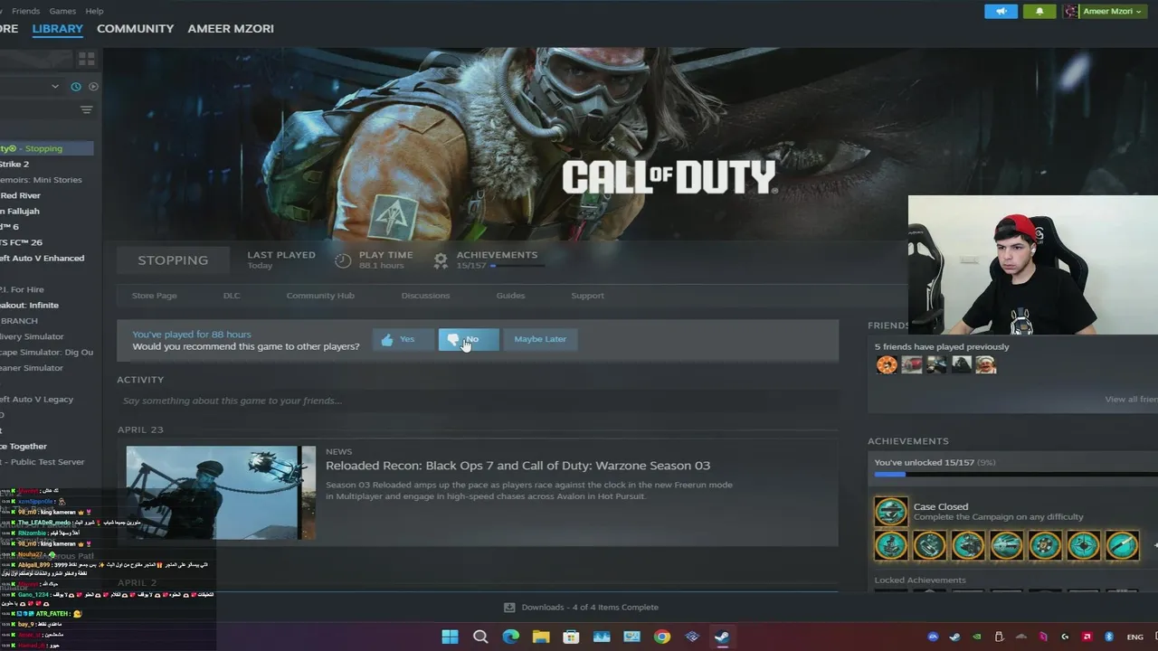
Task: Recommend the game with Yes button
Action: point(403,339)
